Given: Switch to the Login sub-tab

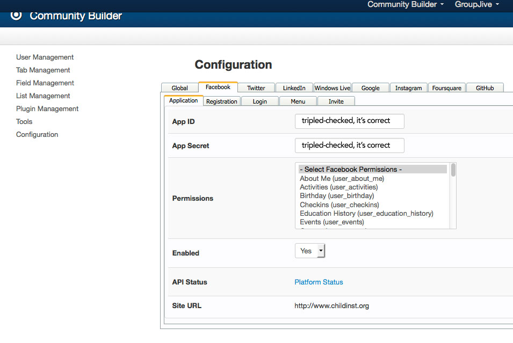Looking at the screenshot, I should click(x=260, y=101).
